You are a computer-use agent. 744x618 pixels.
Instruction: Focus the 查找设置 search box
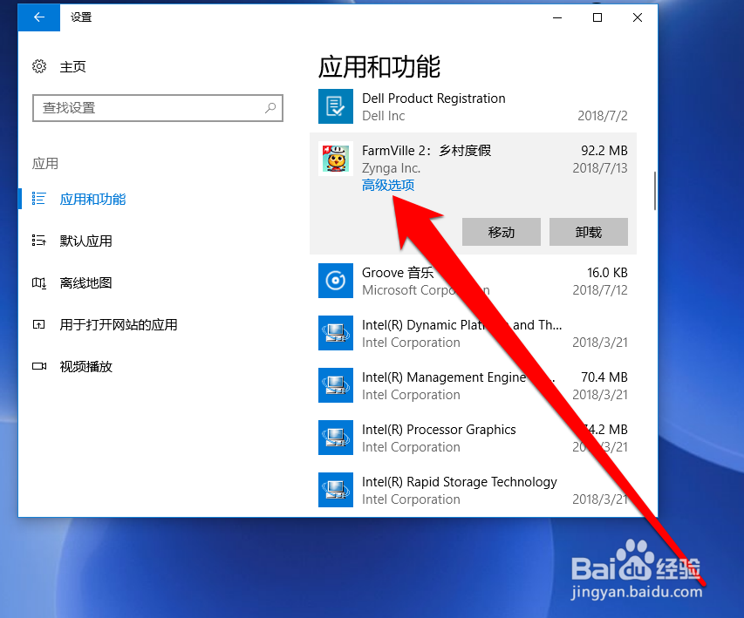158,108
